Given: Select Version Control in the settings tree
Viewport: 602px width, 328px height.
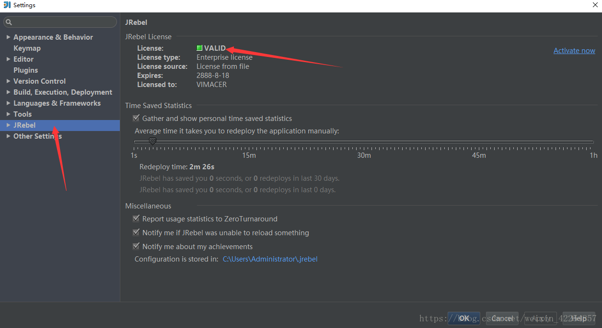Looking at the screenshot, I should [39, 81].
